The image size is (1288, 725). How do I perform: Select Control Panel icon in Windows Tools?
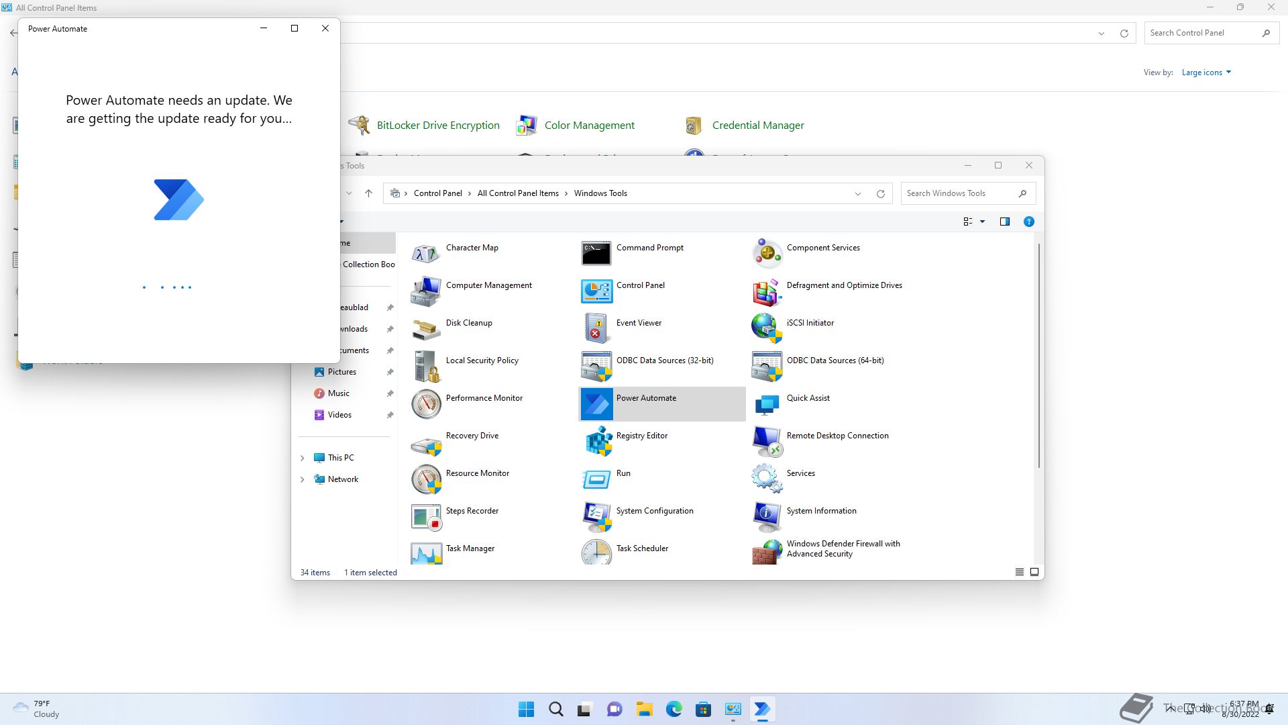coord(596,291)
